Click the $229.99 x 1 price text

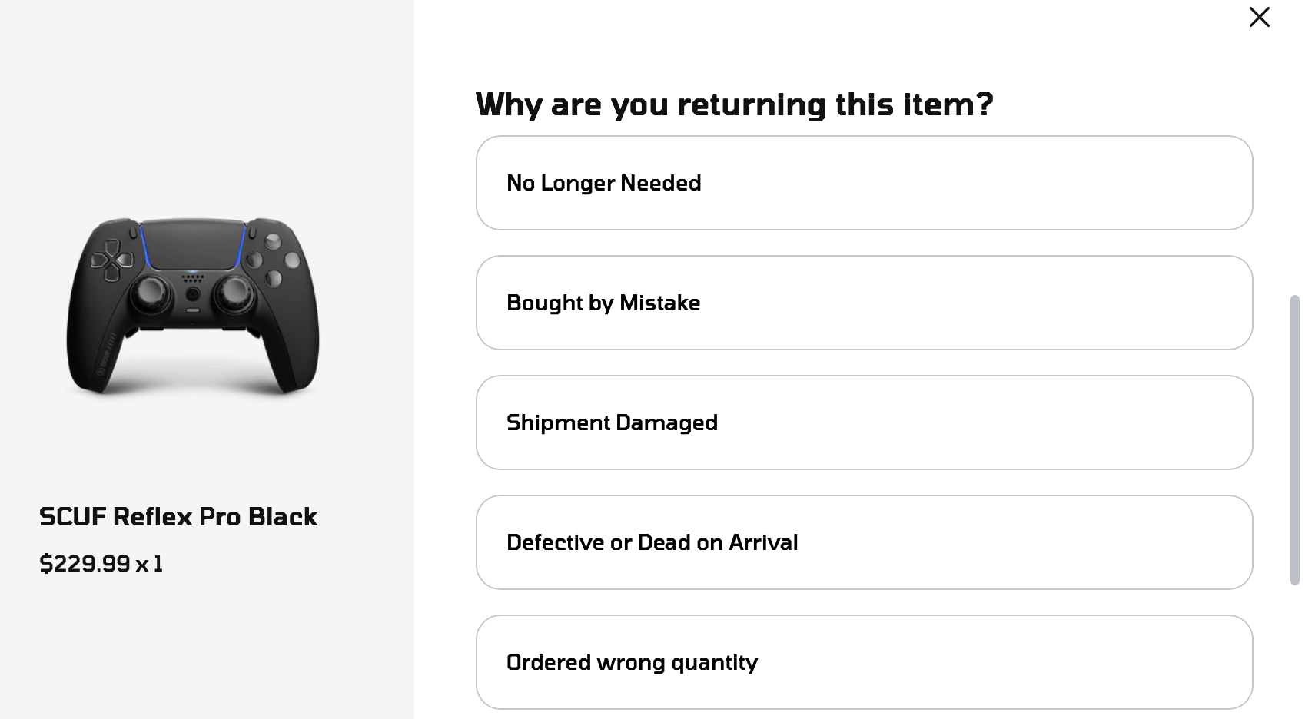tap(101, 564)
